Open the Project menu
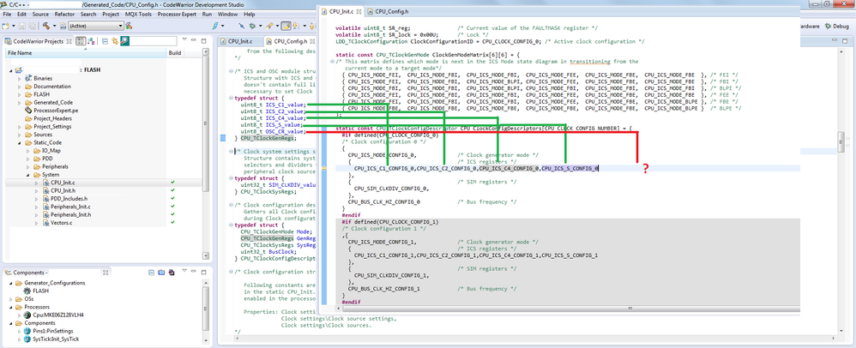Screen dimensions: 856x348 point(110,15)
